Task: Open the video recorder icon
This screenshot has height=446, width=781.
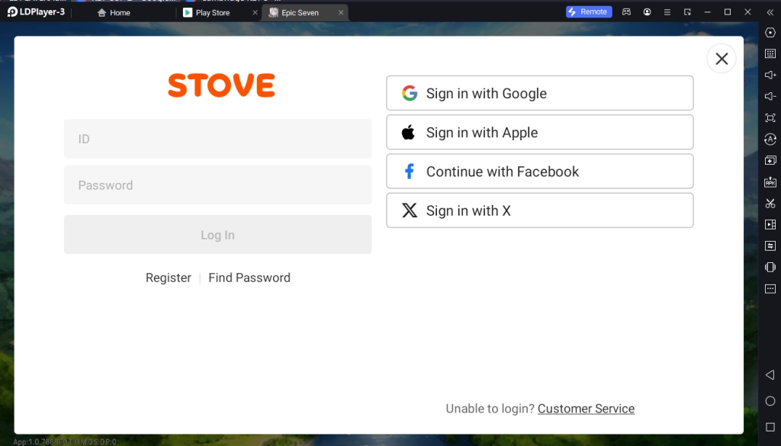Action: pyautogui.click(x=770, y=224)
